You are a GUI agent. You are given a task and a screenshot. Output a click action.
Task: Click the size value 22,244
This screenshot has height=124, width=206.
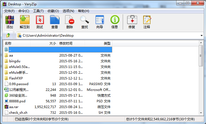coord(51,90)
